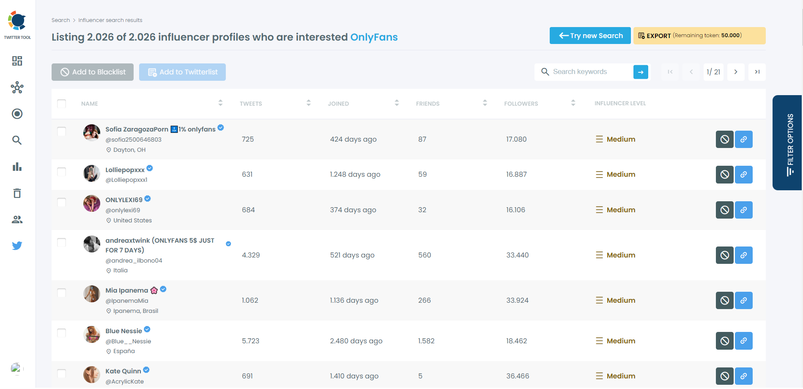Blacklist Lolliepopxxx using block icon

coord(724,174)
